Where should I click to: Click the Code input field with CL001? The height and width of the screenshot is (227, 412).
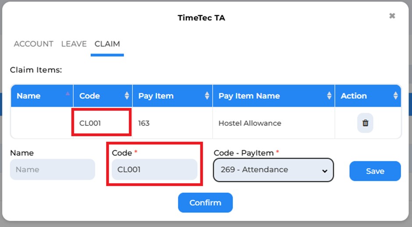point(154,170)
